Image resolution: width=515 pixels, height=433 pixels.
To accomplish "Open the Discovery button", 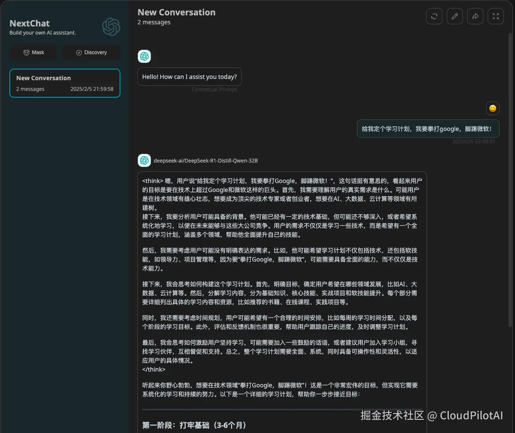I will click(91, 52).
